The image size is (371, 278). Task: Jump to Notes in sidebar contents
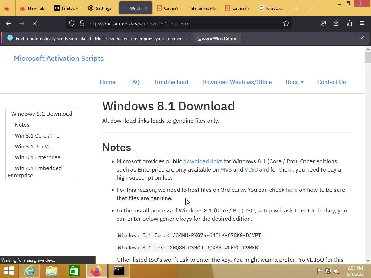click(22, 125)
